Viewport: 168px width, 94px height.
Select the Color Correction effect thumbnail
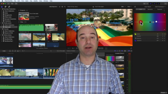coord(110,58)
